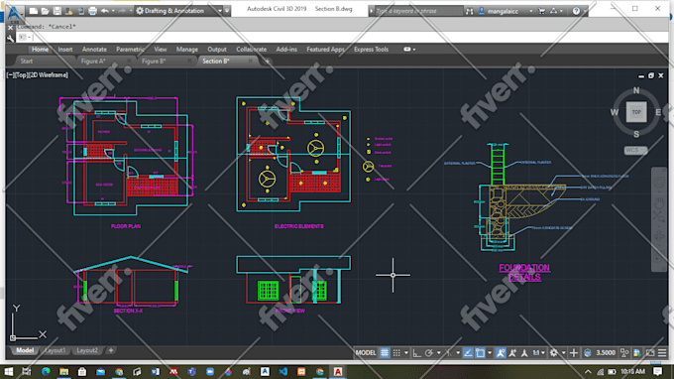
Task: Open the 1:1 annotation scale dropdown
Action: click(538, 353)
